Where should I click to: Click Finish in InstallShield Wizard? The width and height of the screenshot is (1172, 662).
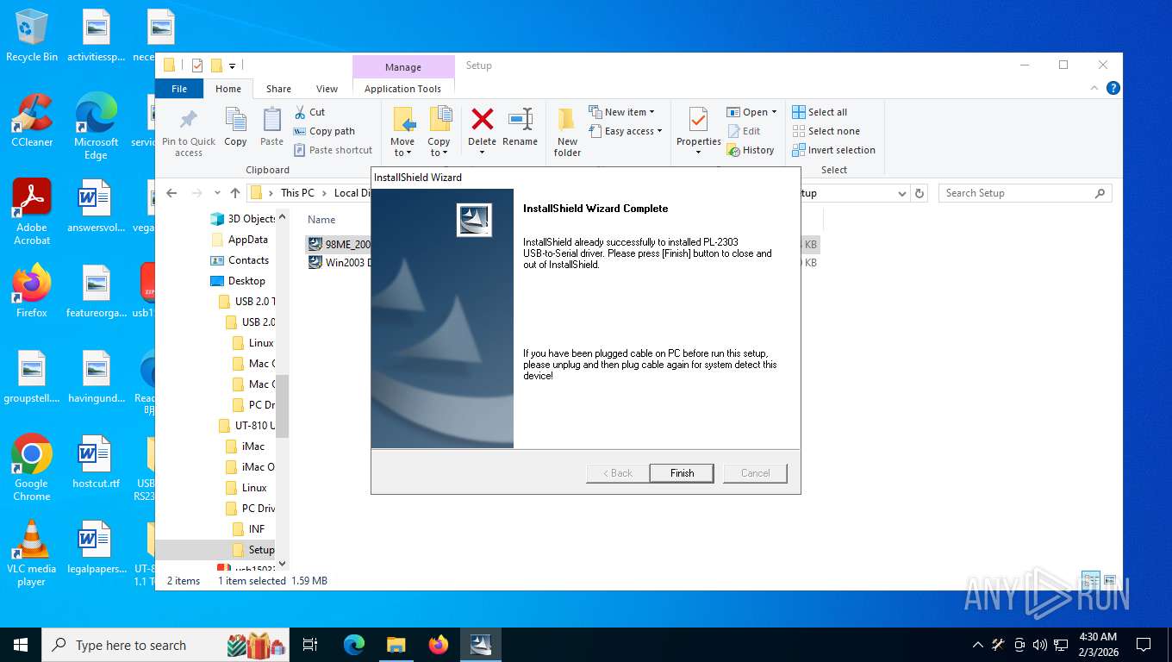pos(682,473)
